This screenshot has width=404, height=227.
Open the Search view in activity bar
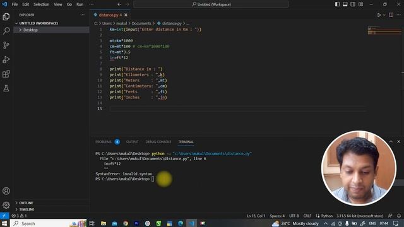pos(6,31)
